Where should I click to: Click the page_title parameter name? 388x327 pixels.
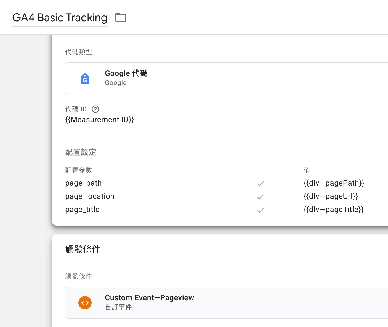[82, 210]
